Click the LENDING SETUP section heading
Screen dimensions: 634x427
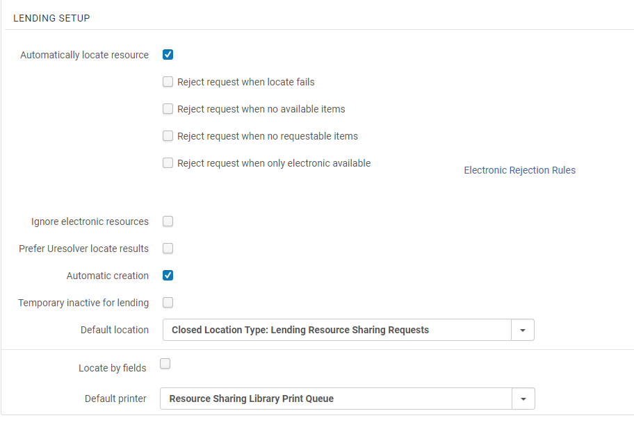click(51, 18)
